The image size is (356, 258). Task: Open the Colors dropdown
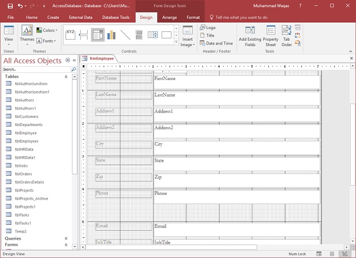tap(47, 30)
